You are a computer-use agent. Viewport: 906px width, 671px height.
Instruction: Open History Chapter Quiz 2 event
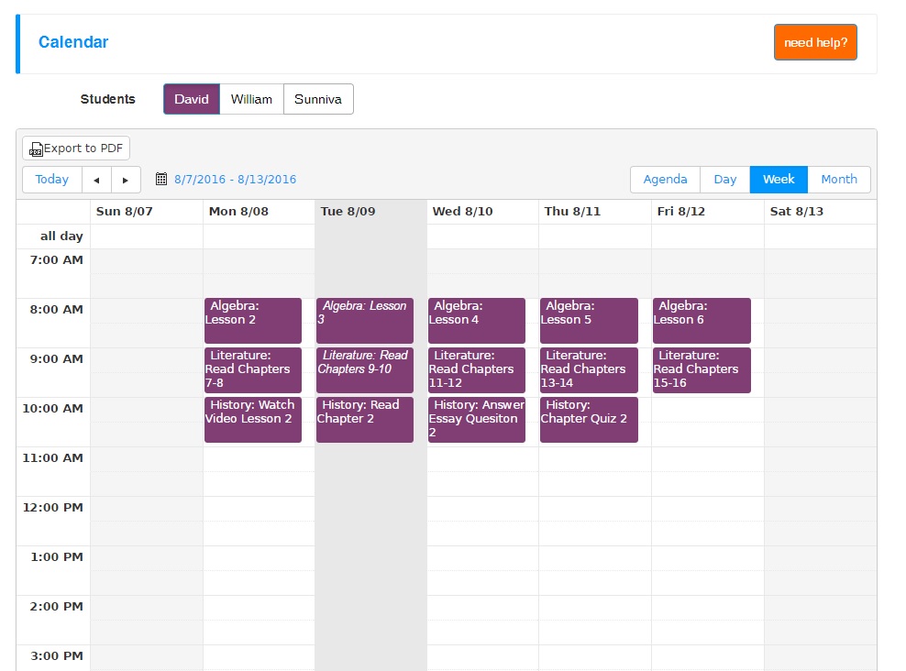pos(589,420)
